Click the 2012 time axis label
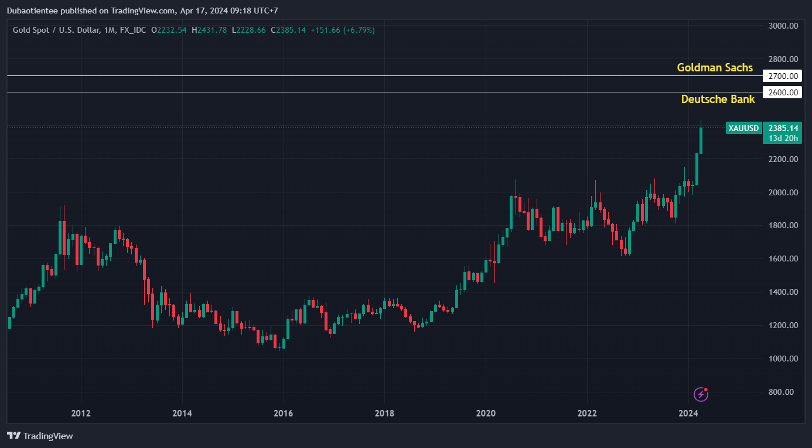 [81, 413]
